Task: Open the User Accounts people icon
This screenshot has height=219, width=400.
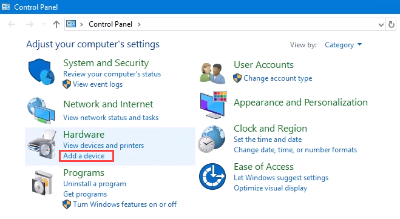Action: [x=212, y=73]
